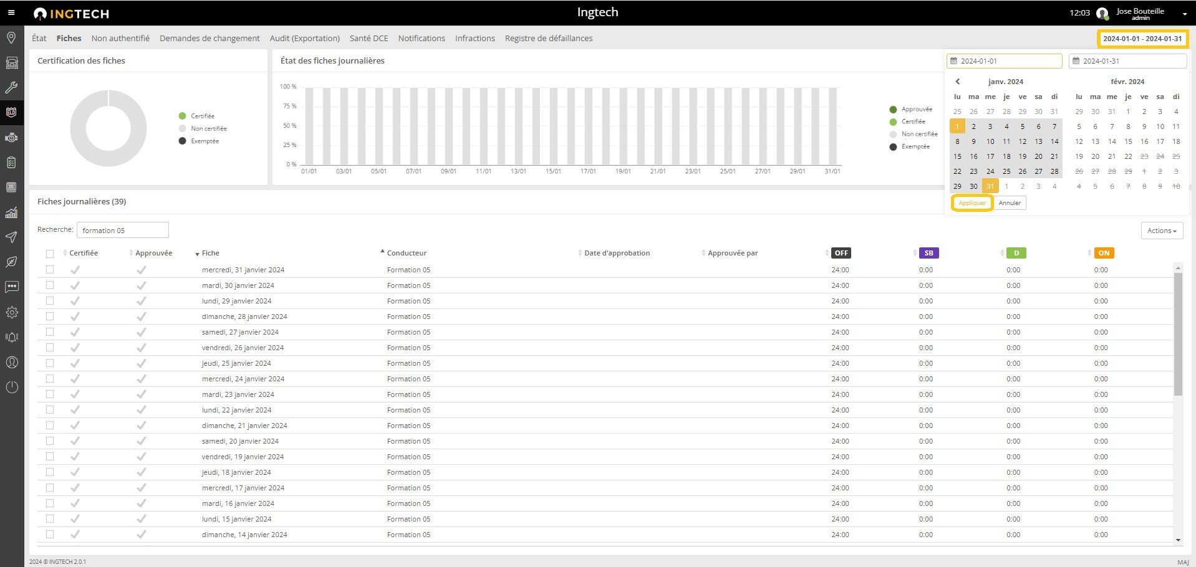Switch to the Notifications tab
The image size is (1196, 567).
point(422,38)
